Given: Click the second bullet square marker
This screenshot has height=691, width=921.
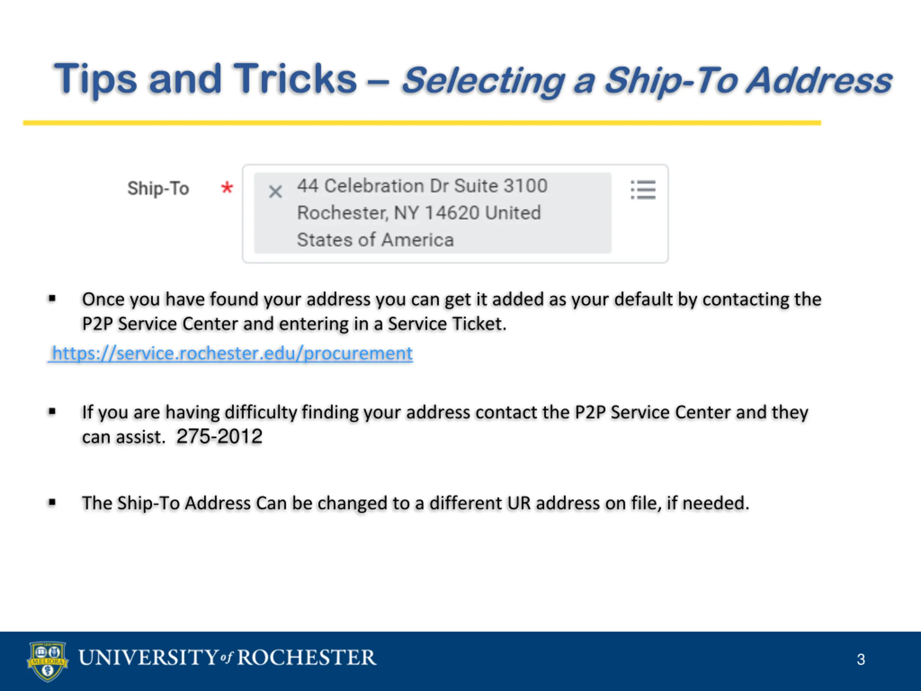Looking at the screenshot, I should 52,411.
